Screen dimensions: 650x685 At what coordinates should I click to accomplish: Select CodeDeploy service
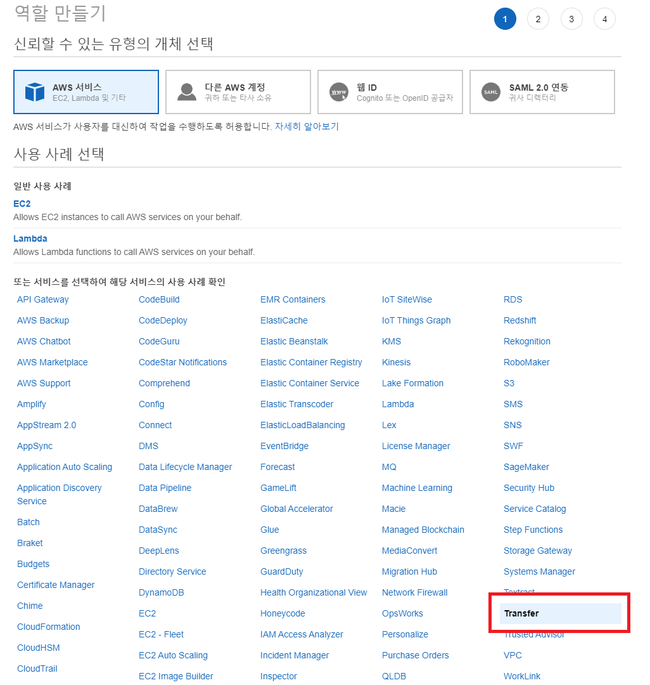click(163, 320)
